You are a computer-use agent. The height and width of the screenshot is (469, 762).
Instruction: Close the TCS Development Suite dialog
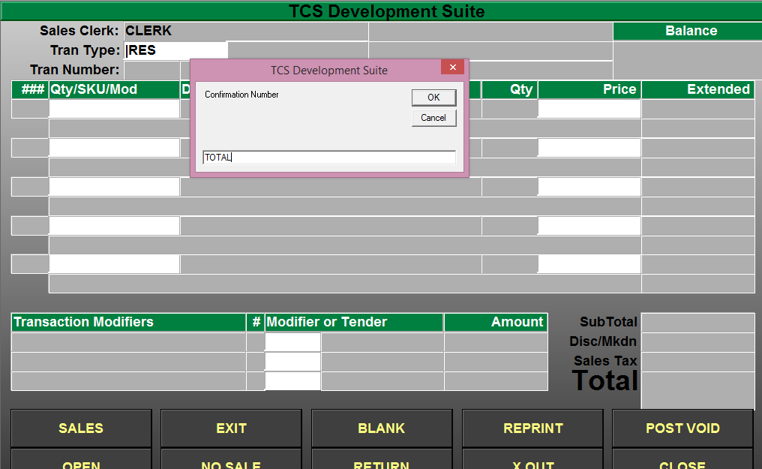(x=452, y=68)
